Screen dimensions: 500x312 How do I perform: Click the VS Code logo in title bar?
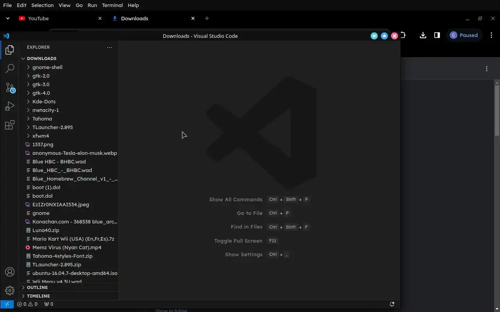tap(6, 36)
